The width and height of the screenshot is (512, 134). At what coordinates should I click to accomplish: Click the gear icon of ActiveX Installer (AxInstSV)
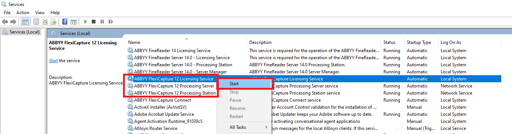point(130,107)
